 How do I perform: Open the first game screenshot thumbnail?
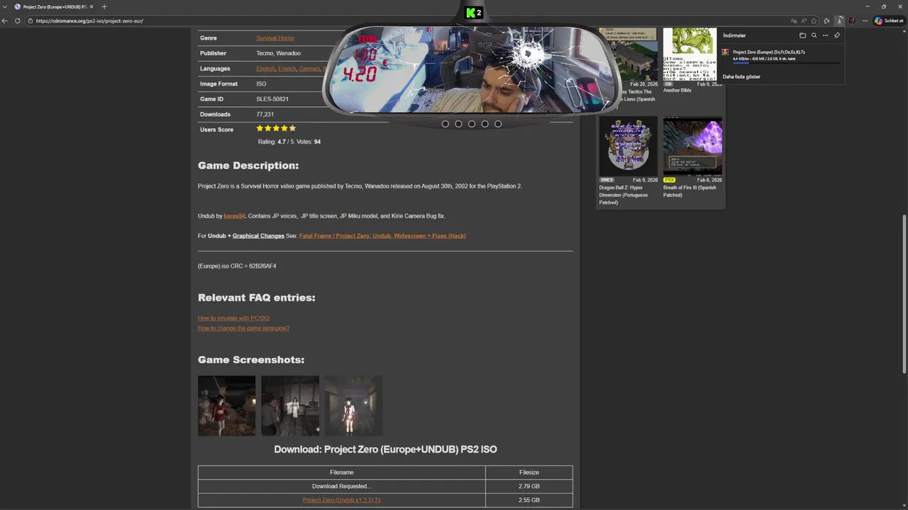click(226, 406)
